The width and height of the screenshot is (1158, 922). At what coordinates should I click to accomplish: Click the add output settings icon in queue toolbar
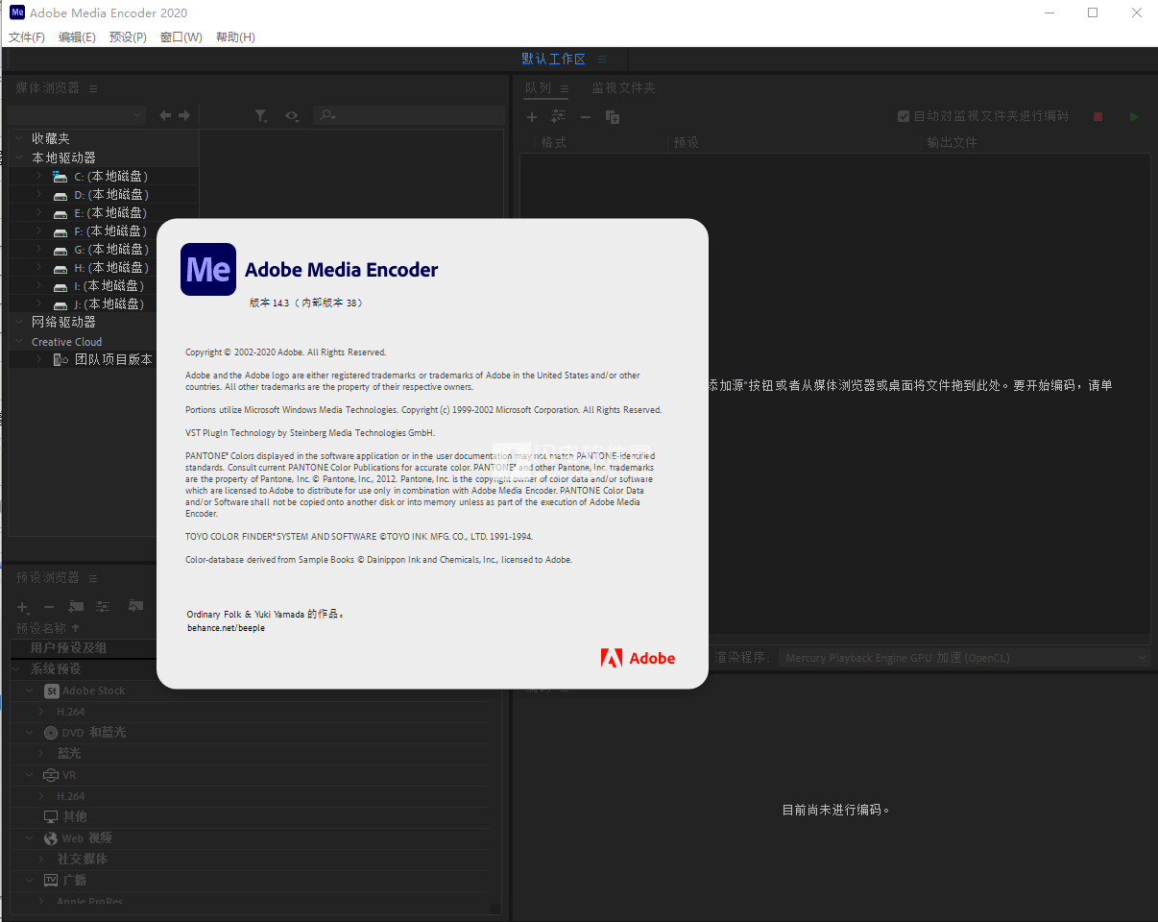(558, 116)
